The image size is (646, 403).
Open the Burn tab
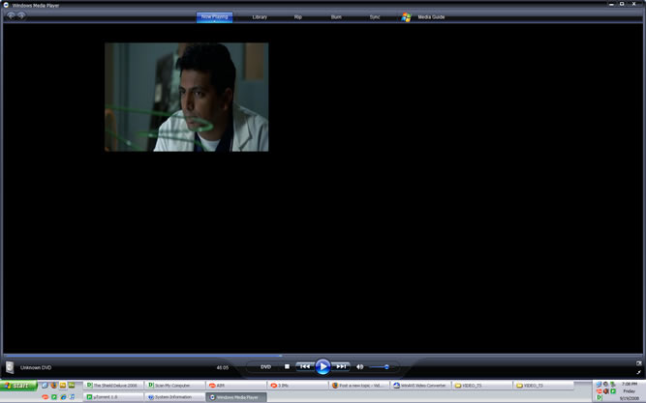[x=336, y=16]
